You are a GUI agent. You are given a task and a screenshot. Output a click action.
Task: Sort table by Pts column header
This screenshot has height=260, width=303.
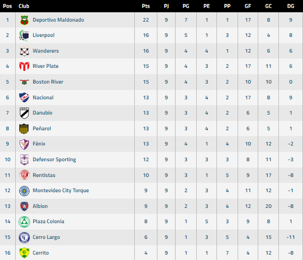click(x=146, y=6)
